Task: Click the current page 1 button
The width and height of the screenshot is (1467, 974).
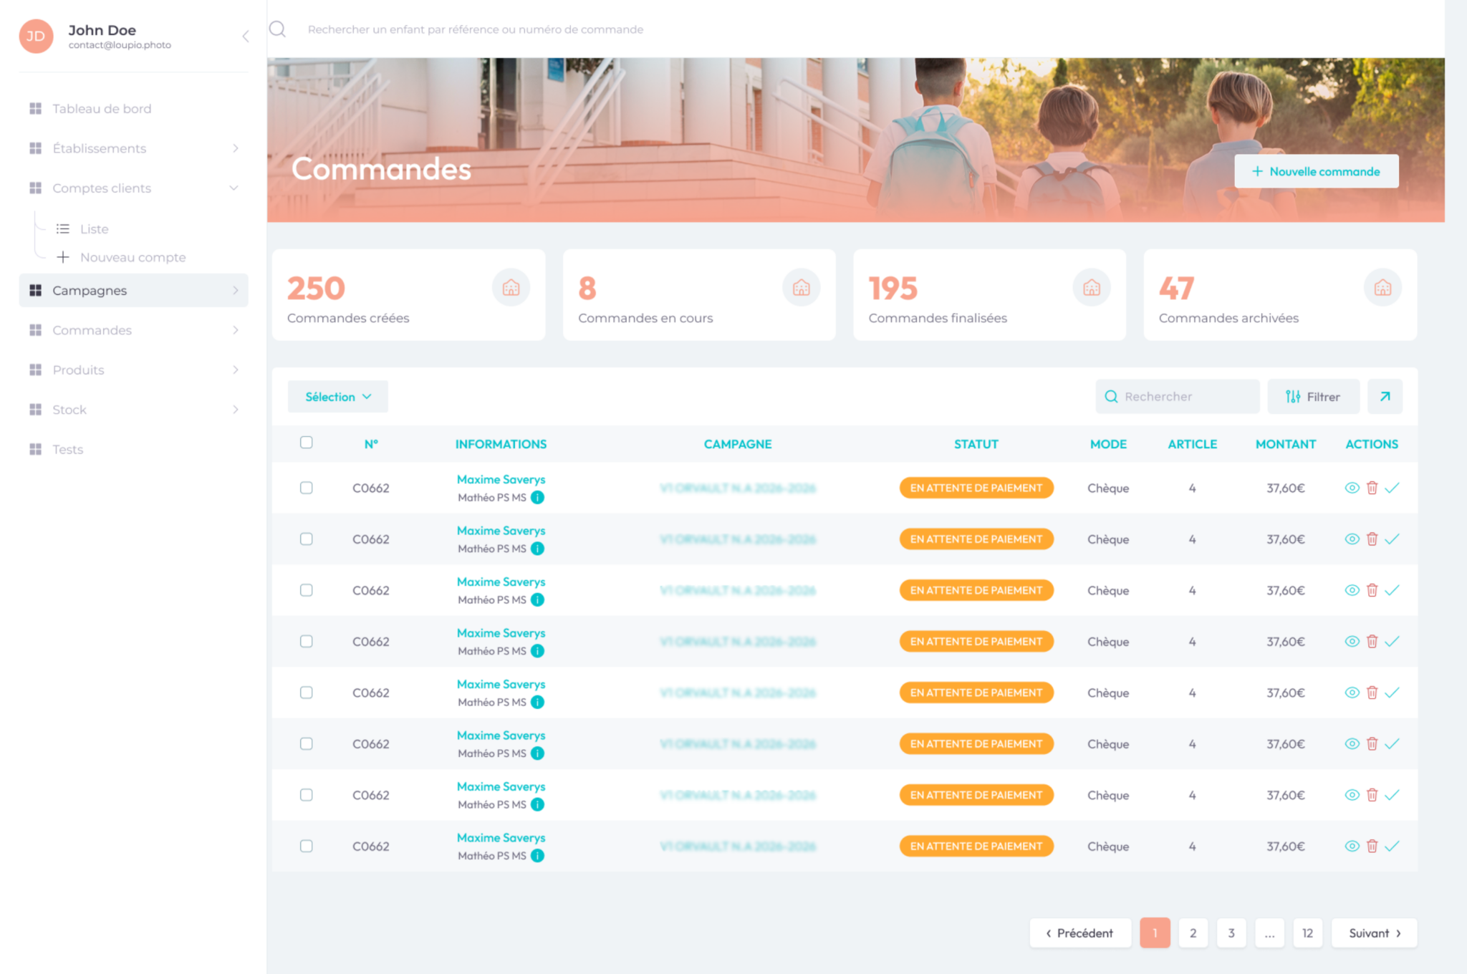Action: point(1155,933)
